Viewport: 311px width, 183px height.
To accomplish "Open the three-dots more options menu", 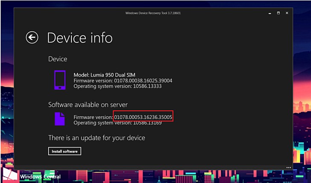I will pos(289,168).
